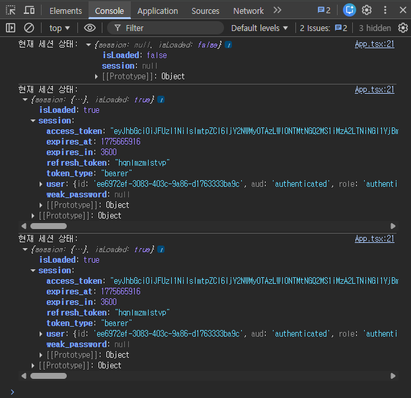The image size is (411, 398).
Task: Show more tabs with the double-chevron icon
Action: coord(278,11)
